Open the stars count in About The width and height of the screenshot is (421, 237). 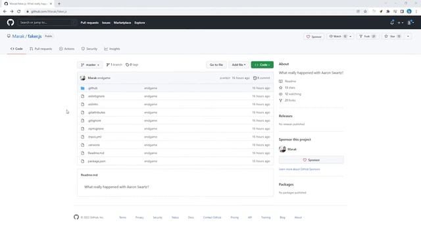point(290,88)
